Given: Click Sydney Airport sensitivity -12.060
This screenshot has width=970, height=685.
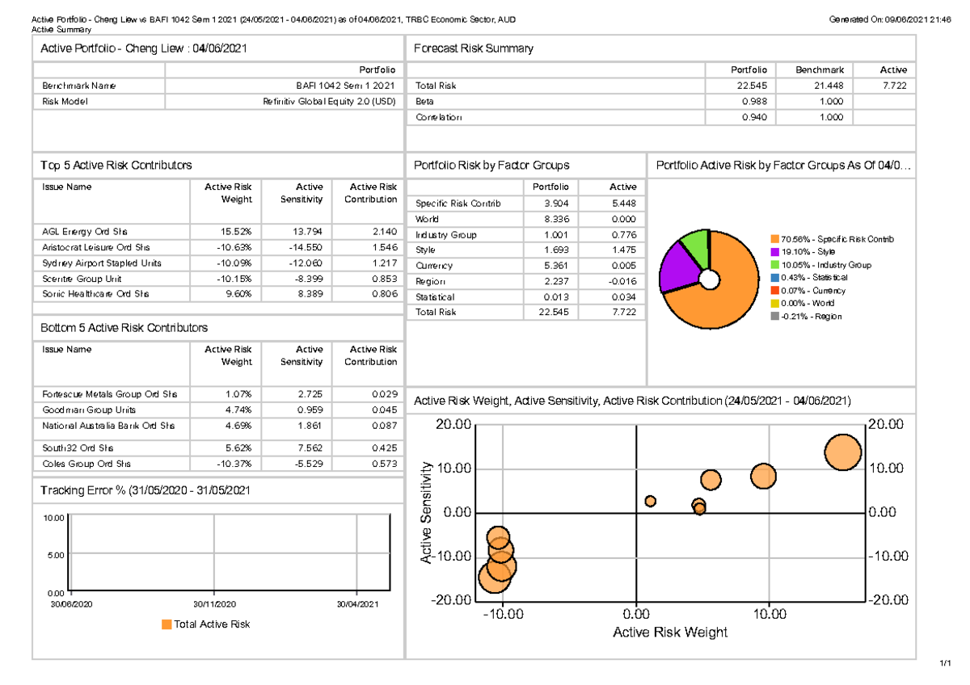Looking at the screenshot, I should 306,263.
